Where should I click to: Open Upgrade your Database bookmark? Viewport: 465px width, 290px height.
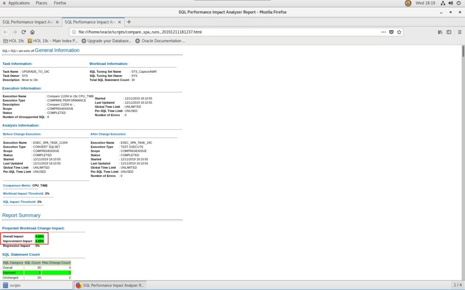point(106,41)
